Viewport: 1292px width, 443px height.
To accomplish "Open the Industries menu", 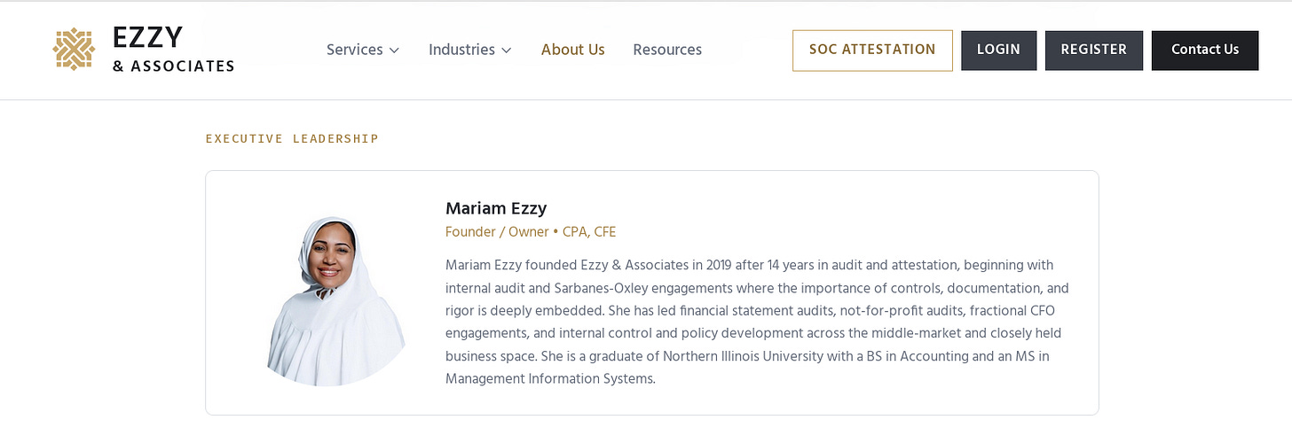I will (461, 50).
